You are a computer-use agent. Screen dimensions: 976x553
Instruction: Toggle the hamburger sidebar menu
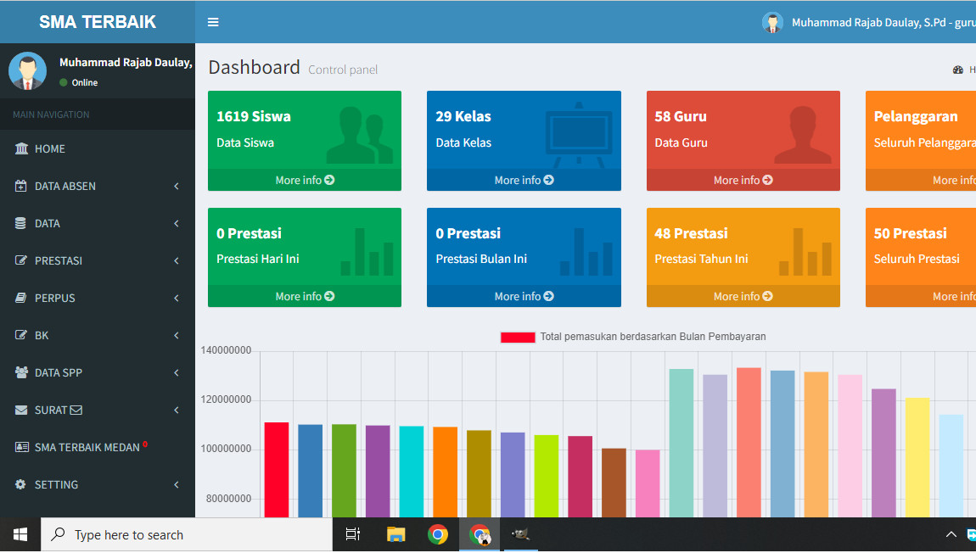click(213, 22)
